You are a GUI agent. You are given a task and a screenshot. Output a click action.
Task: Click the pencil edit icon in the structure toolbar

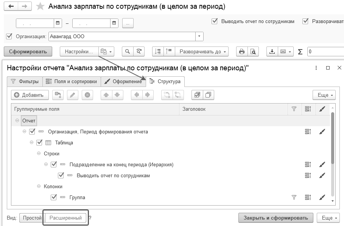coord(73,95)
